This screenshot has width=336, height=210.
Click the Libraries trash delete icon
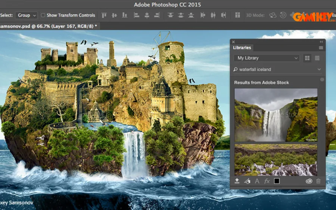click(318, 181)
